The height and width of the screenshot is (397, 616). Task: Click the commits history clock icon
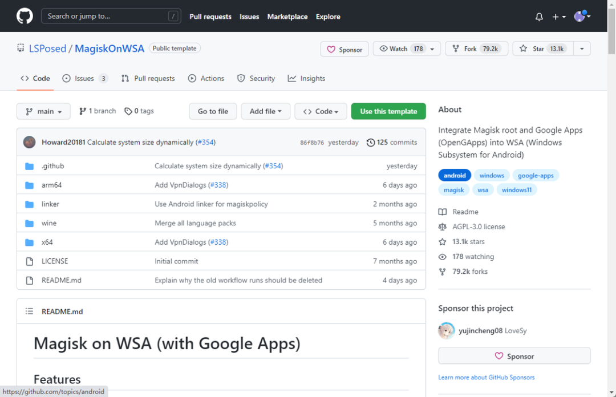coord(371,143)
